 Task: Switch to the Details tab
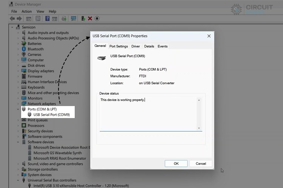(149, 46)
